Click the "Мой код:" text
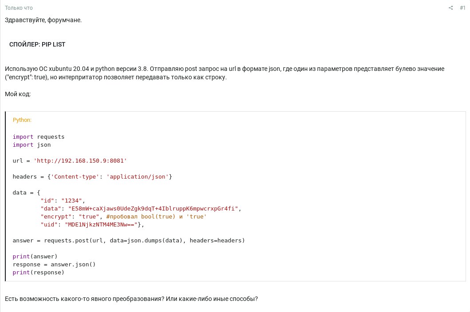Screen dimensions: 470x312 point(18,94)
